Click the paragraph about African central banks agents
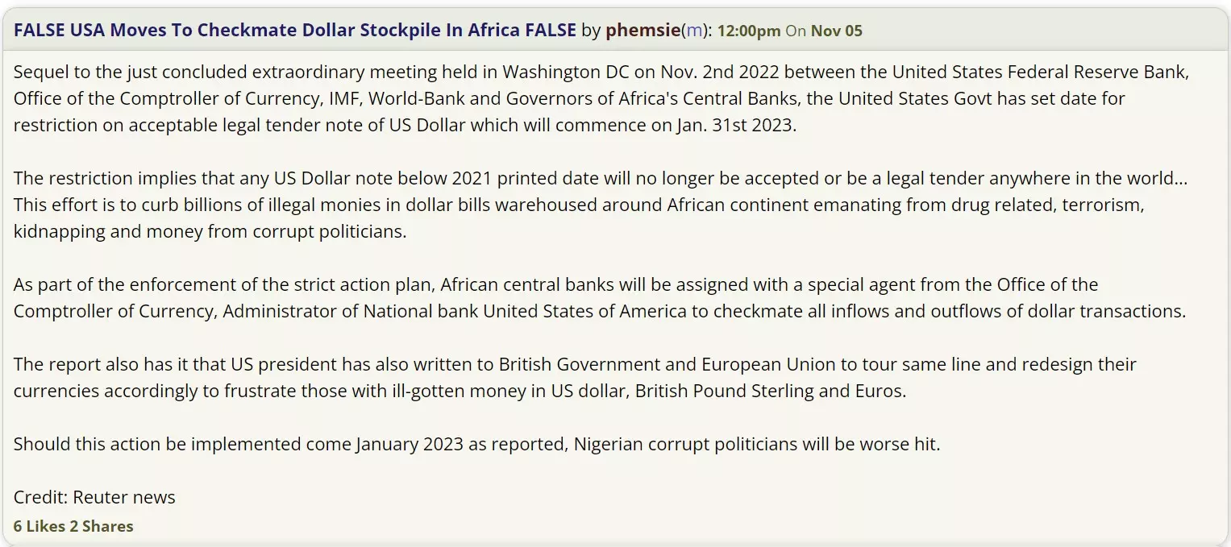 click(564, 296)
